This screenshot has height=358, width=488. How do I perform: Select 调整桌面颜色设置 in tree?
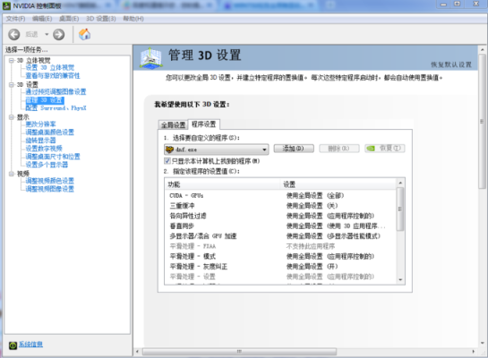[50, 132]
